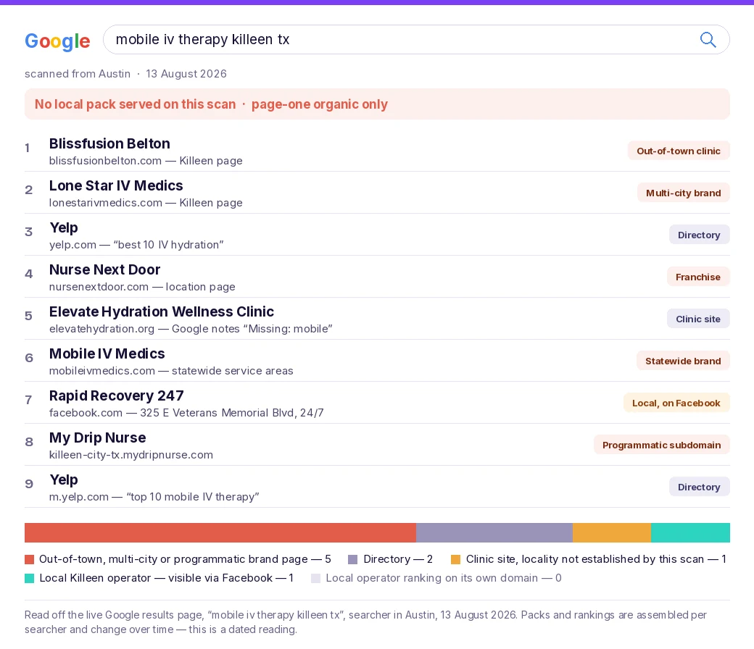Click the Programmatic subdomain tag
Image resolution: width=754 pixels, height=649 pixels.
coord(662,445)
